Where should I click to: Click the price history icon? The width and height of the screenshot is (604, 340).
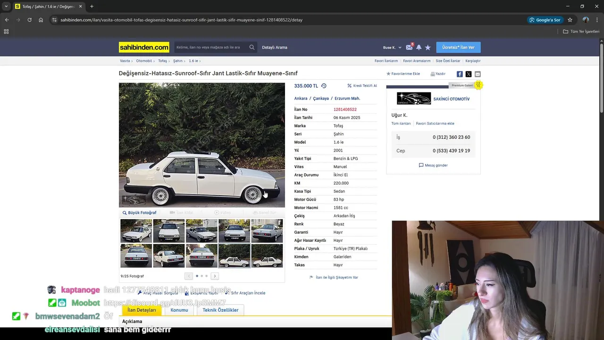point(324,86)
